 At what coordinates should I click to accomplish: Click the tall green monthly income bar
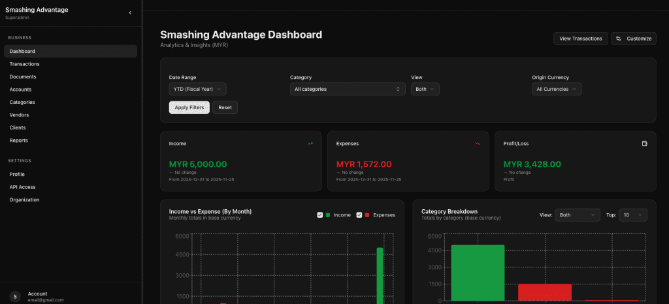pyautogui.click(x=380, y=276)
